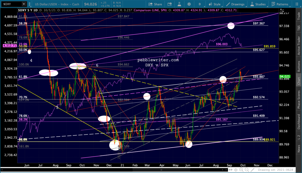Click the horizontal chart scrollbar thumb
Image resolution: width=302 pixels, height=173 pixels.
click(x=161, y=170)
